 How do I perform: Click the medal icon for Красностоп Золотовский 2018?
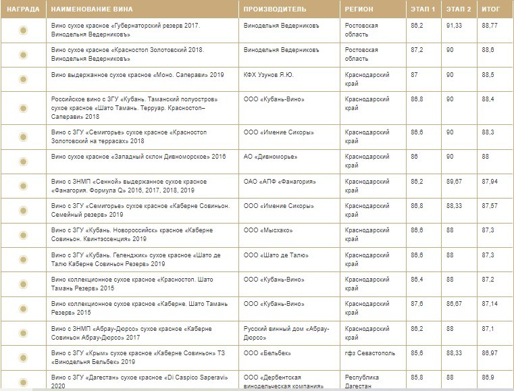pyautogui.click(x=23, y=55)
